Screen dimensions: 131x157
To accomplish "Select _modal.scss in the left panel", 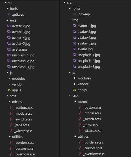I will tap(23, 113).
